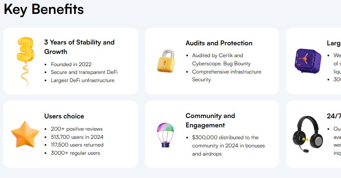Click the Community and Engagement title
Viewport: 341px width, 178px height.
coord(210,120)
